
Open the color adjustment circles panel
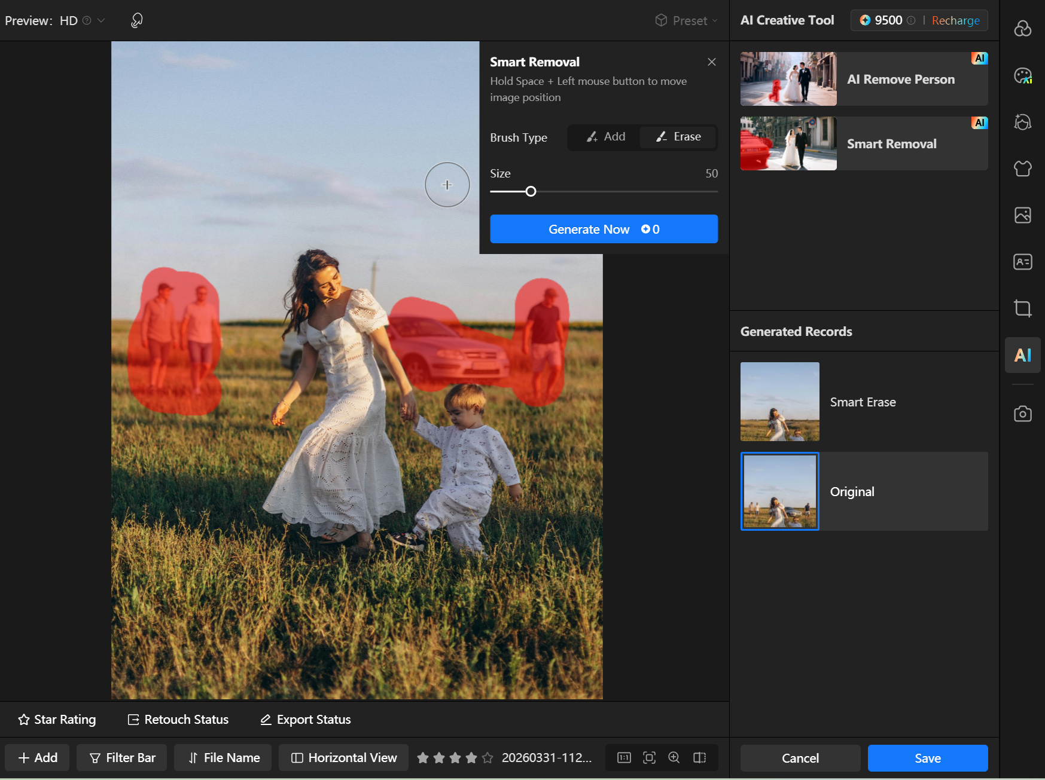[1022, 28]
